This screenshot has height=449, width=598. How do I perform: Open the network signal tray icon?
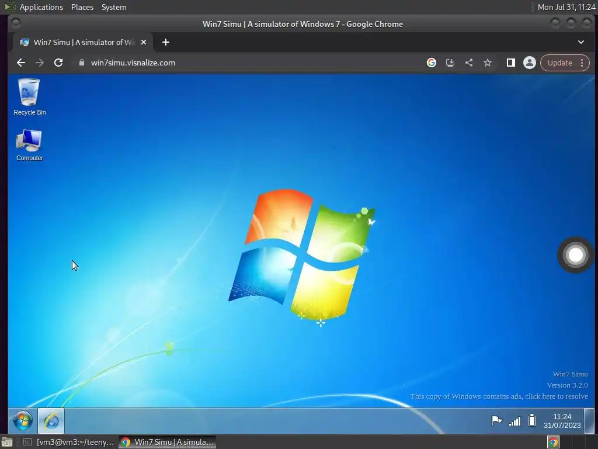(514, 421)
